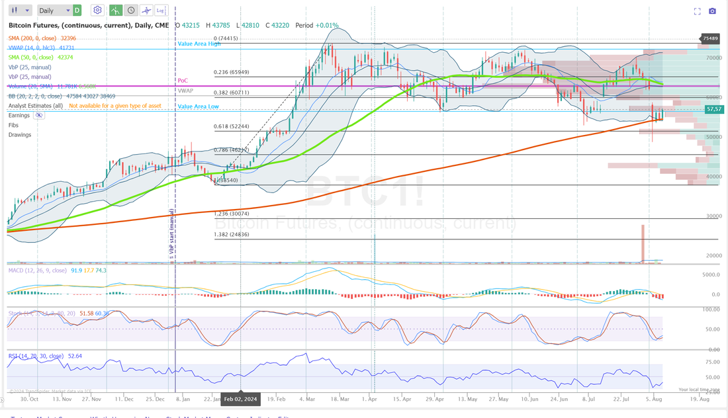Click the VbP start (manual) vertical marker
This screenshot has width=728, height=418.
coord(171,233)
